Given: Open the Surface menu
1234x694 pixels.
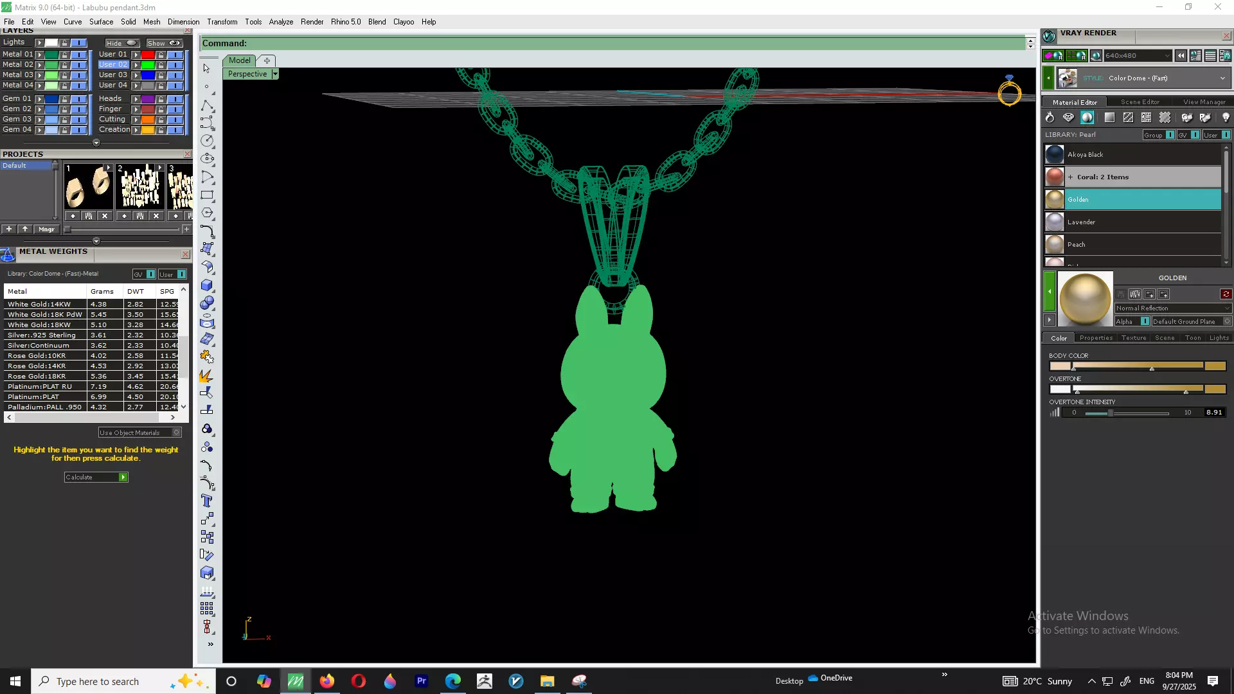Looking at the screenshot, I should [101, 22].
